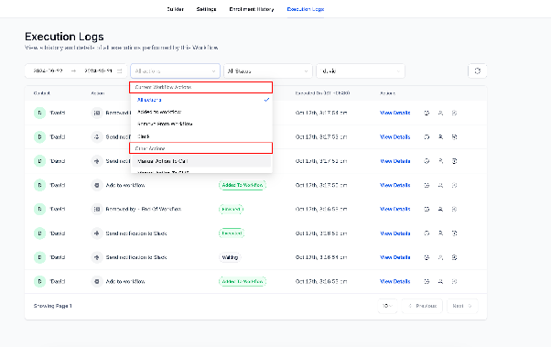551x347 pixels.
Task: Click first action icon in End Of Workflow row
Action: [x=427, y=209]
